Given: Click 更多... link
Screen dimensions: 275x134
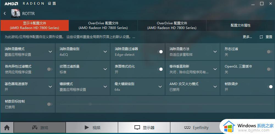Looking at the screenshot, I should point(248,37).
